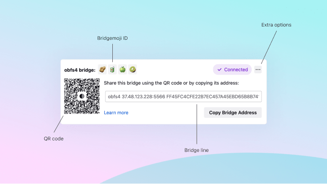Select the kiwi fruit bridgemoji
327x184 pixels.
pyautogui.click(x=132, y=70)
